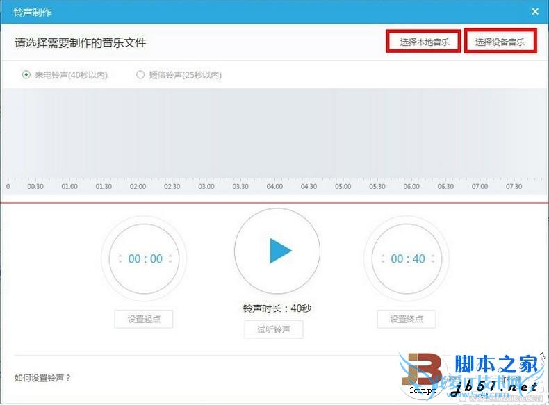Viewport: 549px width, 405px height.
Task: Click the 试听铃声 button
Action: [274, 329]
